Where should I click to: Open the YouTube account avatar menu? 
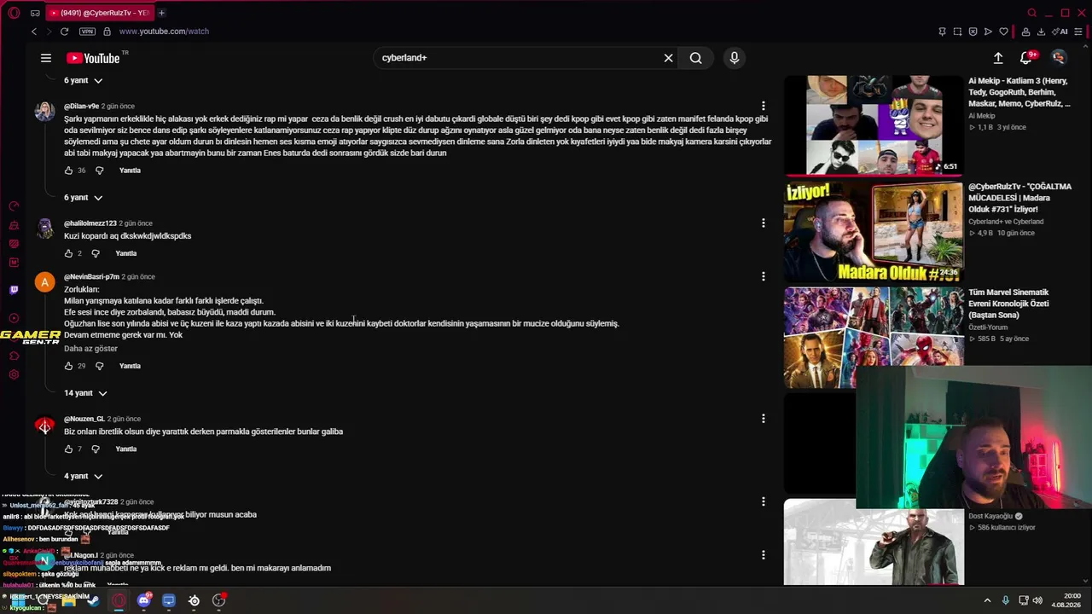tap(1059, 58)
